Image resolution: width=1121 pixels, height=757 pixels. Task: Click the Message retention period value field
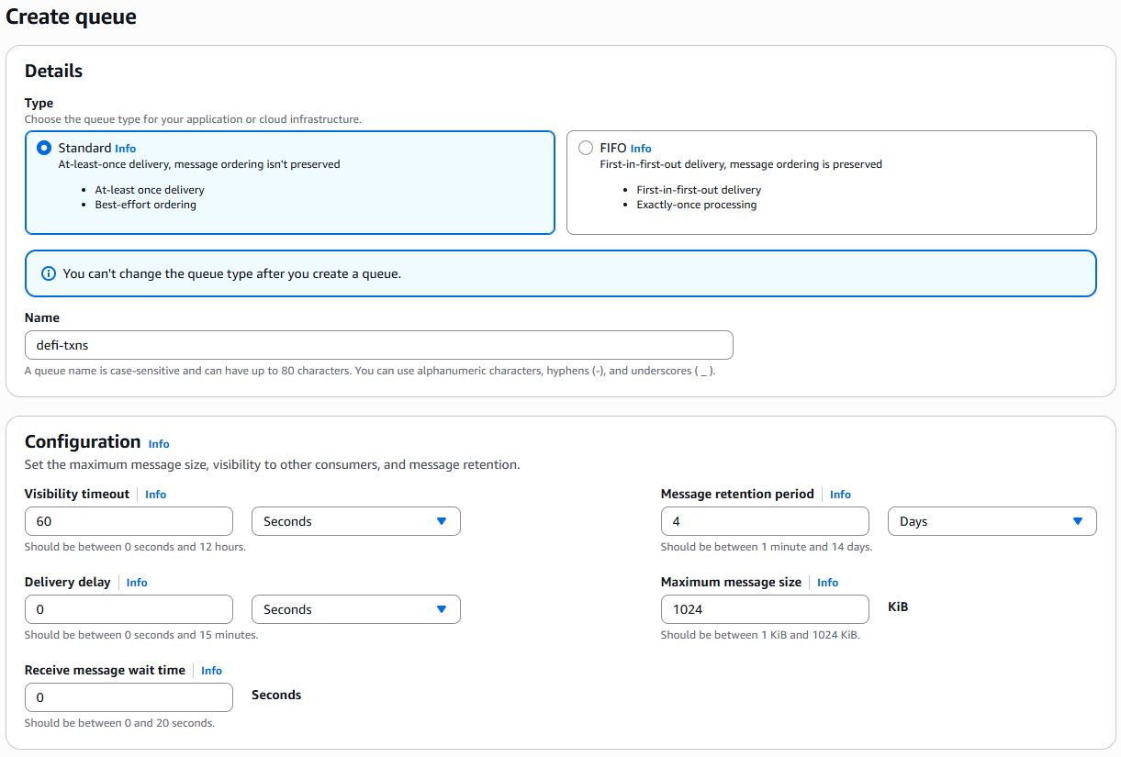764,521
